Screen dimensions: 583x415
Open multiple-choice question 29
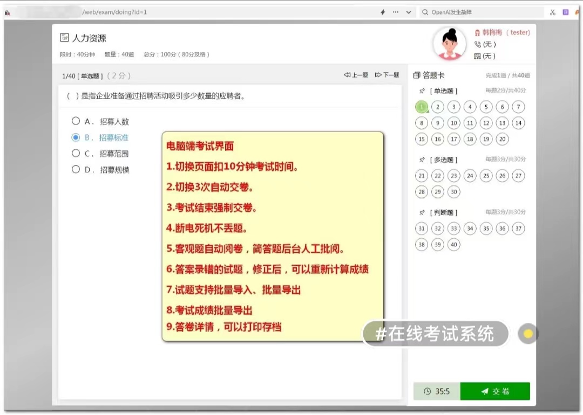point(438,192)
